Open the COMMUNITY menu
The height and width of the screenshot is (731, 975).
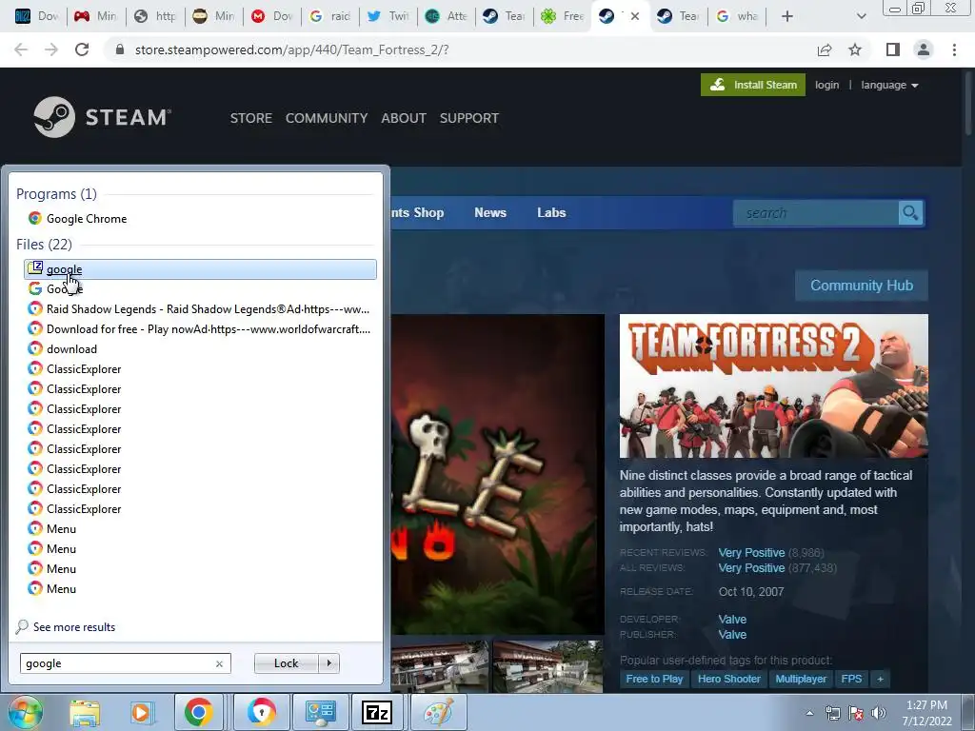[327, 118]
